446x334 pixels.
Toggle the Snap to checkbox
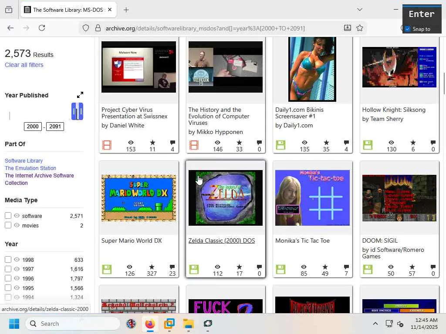point(408,29)
